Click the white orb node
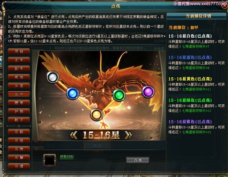Image resolution: width=228 pixels, height=177 pixels. coord(53,77)
